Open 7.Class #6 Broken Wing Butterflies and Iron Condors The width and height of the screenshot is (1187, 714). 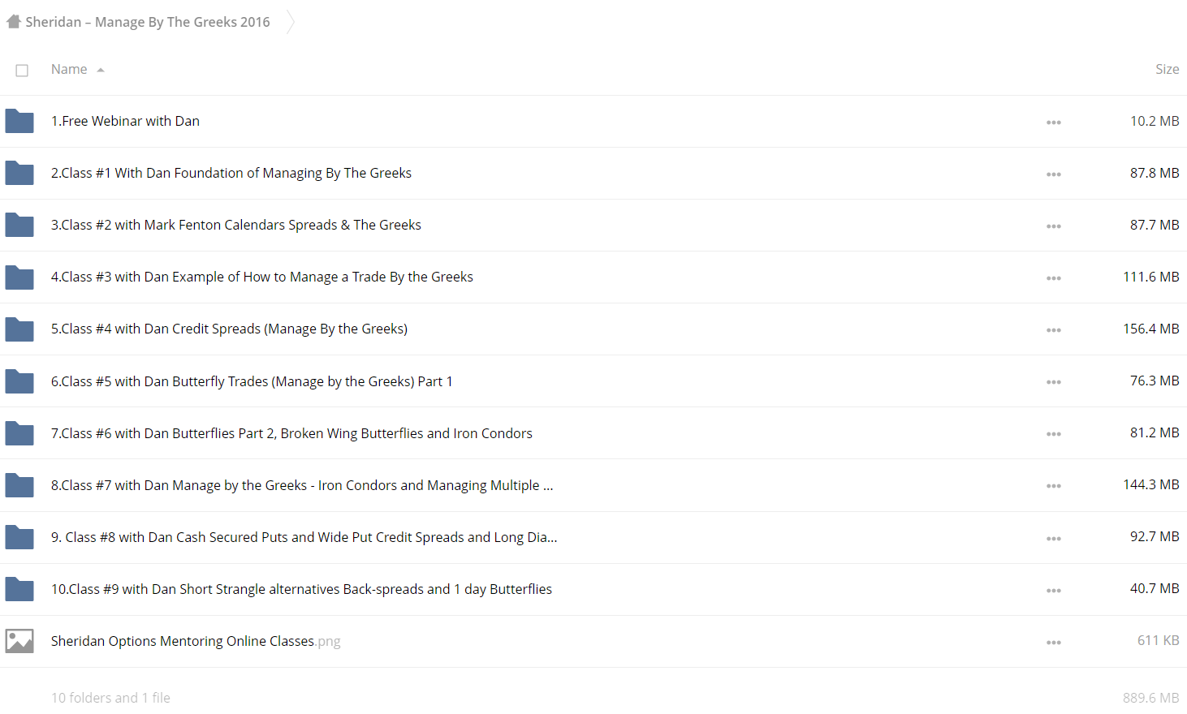pyautogui.click(x=291, y=433)
